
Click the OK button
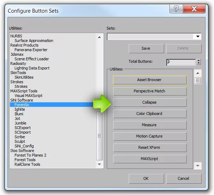point(146,179)
